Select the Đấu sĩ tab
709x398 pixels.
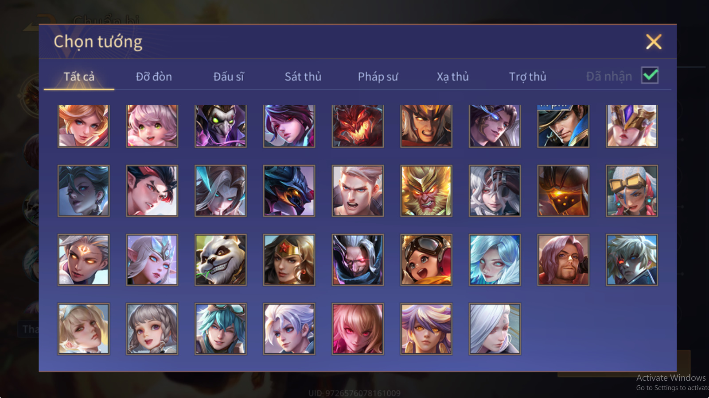pos(229,77)
